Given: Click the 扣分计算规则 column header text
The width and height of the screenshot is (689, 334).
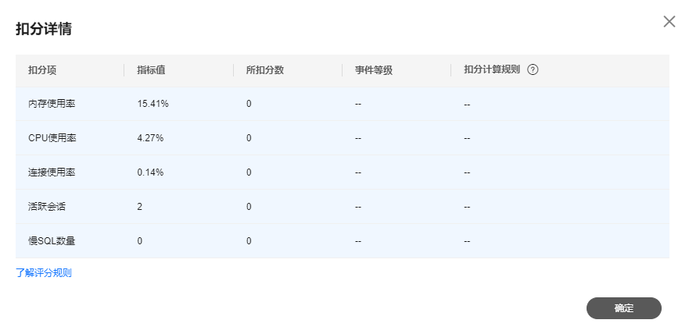Looking at the screenshot, I should coord(492,69).
